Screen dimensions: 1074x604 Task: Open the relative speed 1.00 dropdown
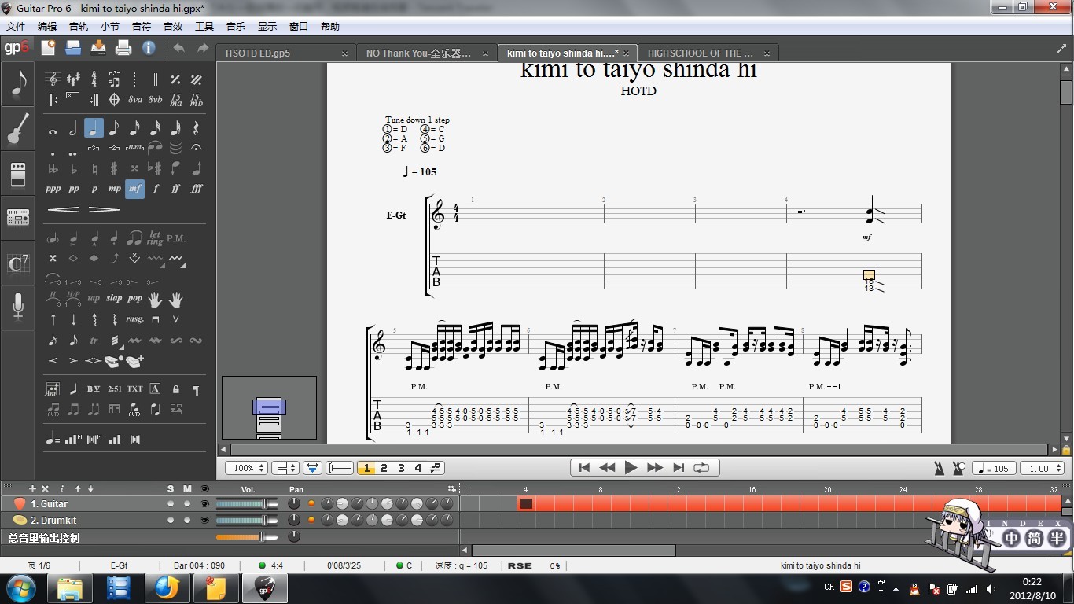(x=1040, y=468)
